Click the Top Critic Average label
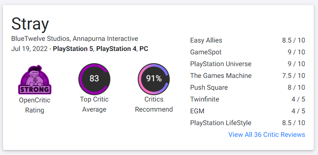 click(x=94, y=104)
